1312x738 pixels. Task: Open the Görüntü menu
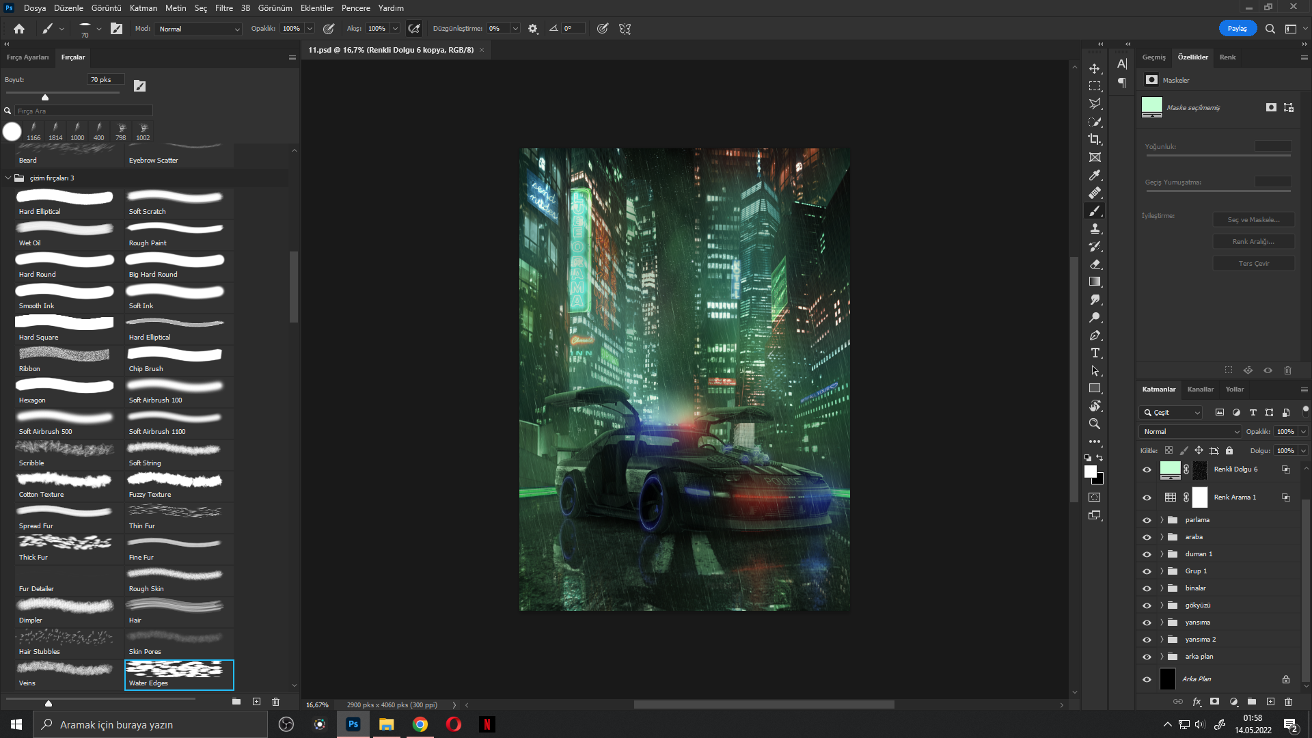click(x=107, y=8)
